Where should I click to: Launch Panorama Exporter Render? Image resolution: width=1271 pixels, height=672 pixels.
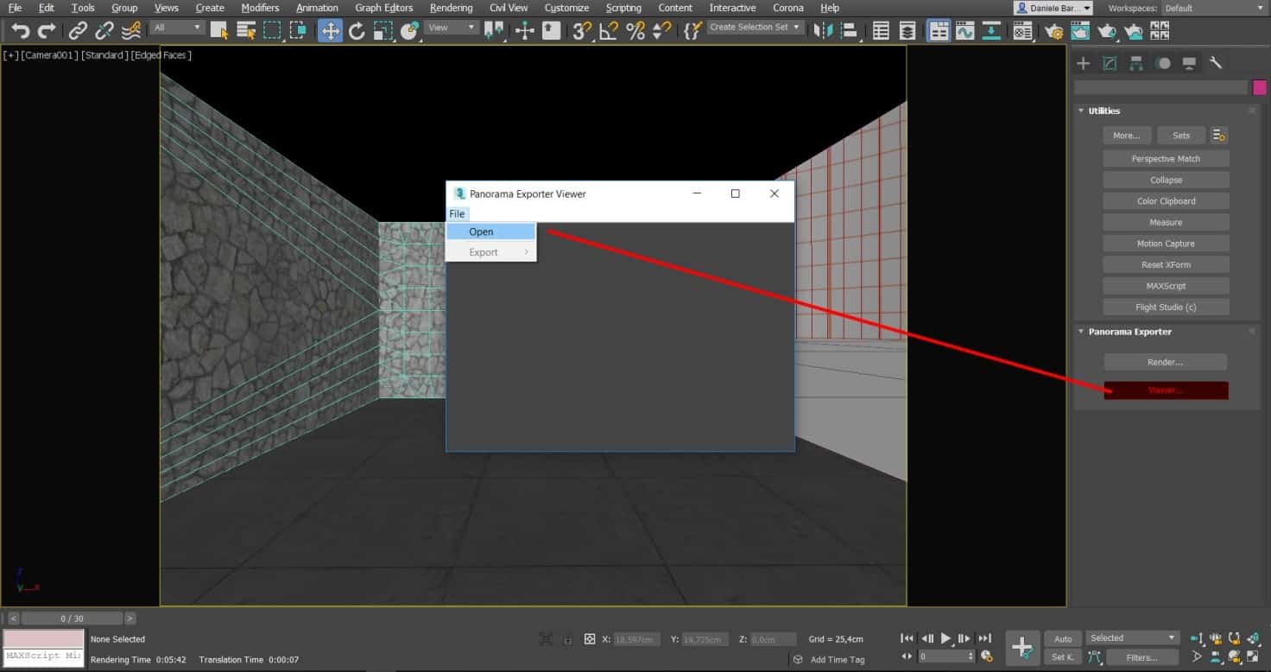tap(1165, 362)
